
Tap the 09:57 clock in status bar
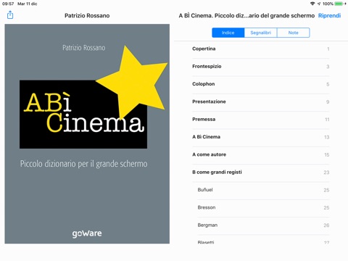pos(8,4)
